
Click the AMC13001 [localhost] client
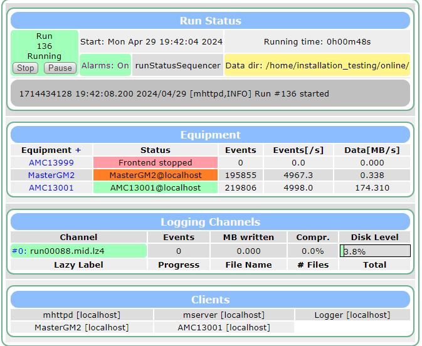(x=224, y=327)
